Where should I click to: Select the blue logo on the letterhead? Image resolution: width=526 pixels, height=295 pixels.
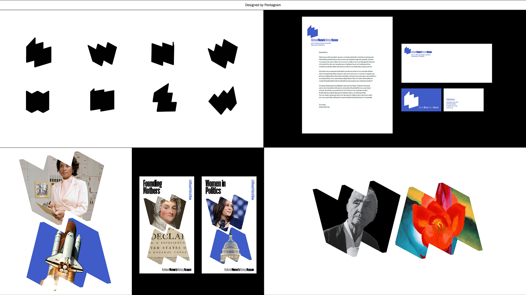[313, 31]
